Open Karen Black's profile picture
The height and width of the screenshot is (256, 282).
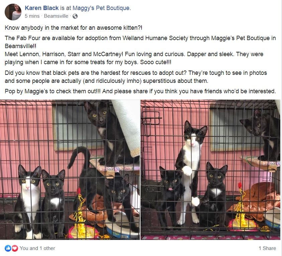pos(13,12)
